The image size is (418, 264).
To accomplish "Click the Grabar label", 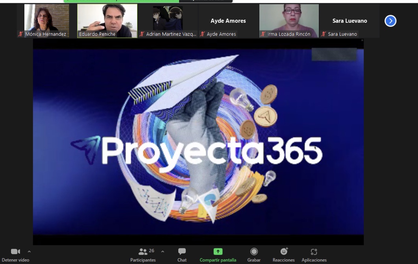I will [254, 260].
